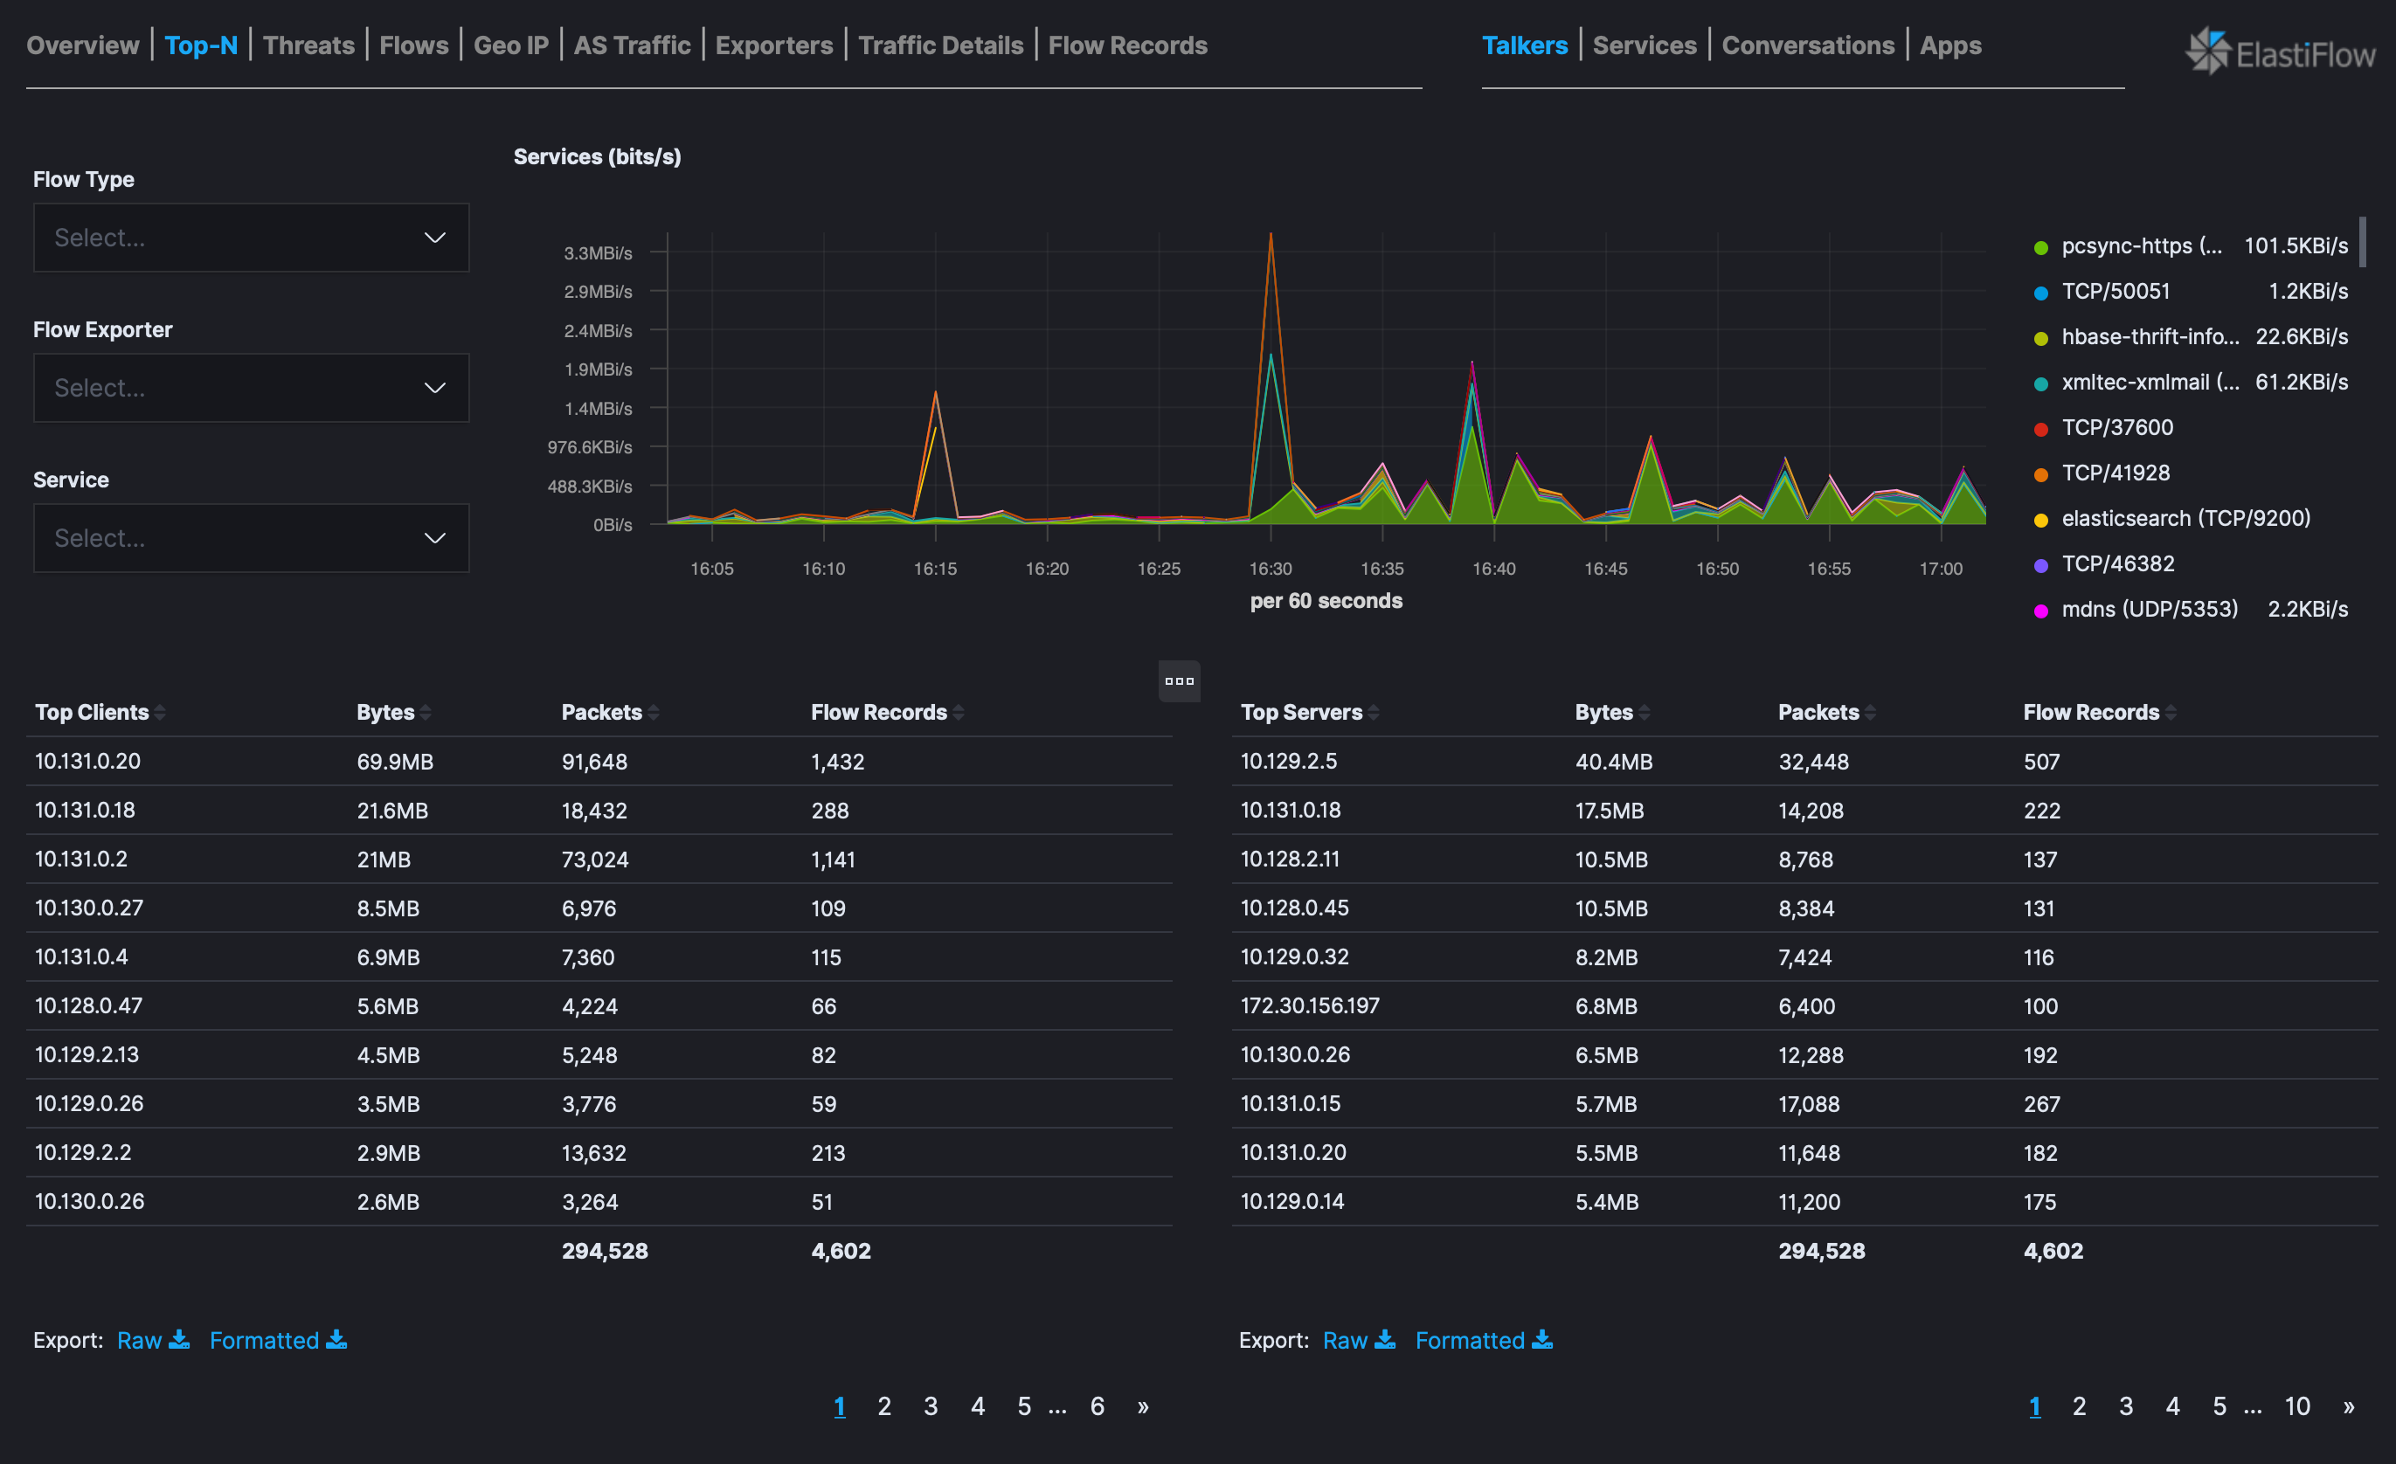Switch to the Threats tab
Viewport: 2396px width, 1464px height.
click(308, 45)
